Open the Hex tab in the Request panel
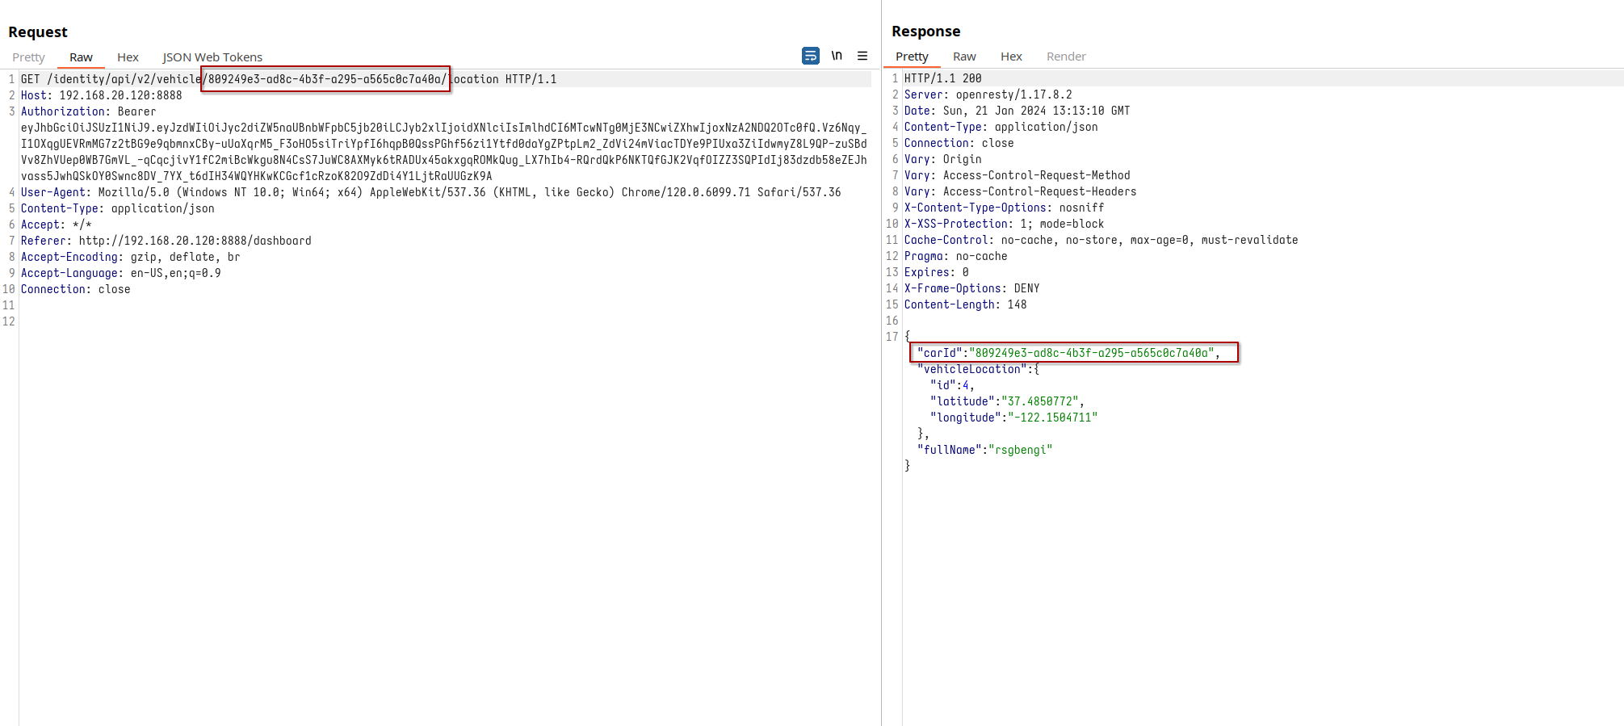The image size is (1624, 726). [128, 57]
